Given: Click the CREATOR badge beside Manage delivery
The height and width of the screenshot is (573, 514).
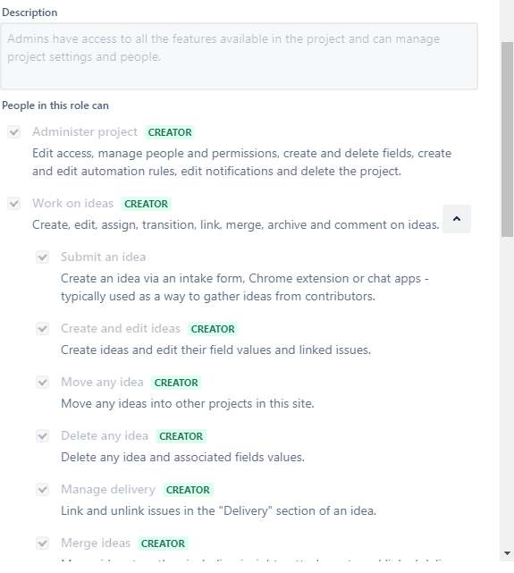Looking at the screenshot, I should point(188,490).
